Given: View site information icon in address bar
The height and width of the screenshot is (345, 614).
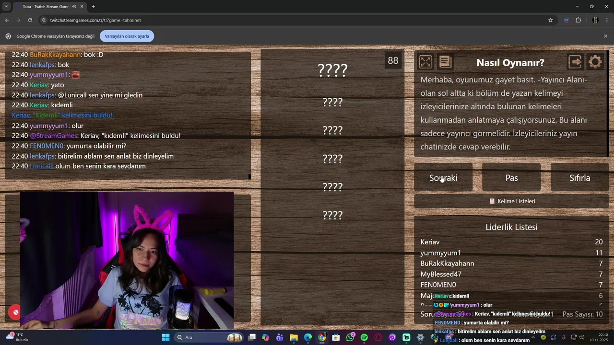Looking at the screenshot, I should coord(44,20).
